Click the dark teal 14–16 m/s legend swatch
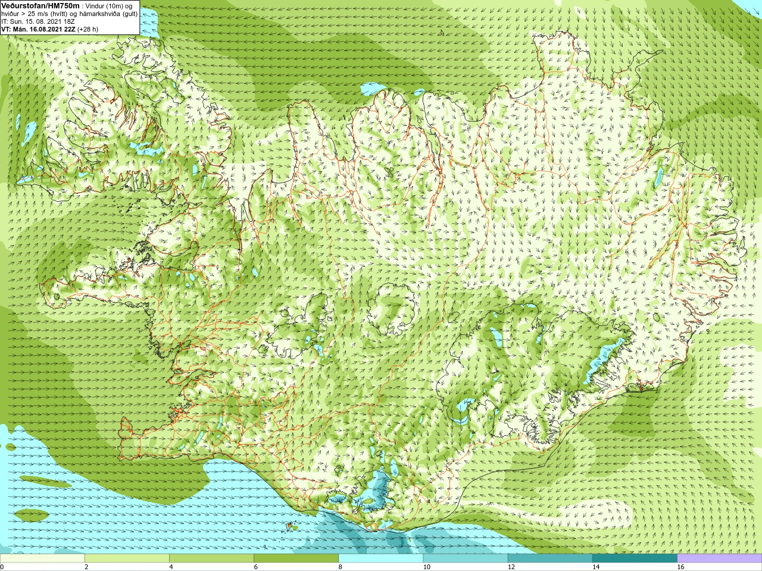The width and height of the screenshot is (762, 571). (635, 558)
